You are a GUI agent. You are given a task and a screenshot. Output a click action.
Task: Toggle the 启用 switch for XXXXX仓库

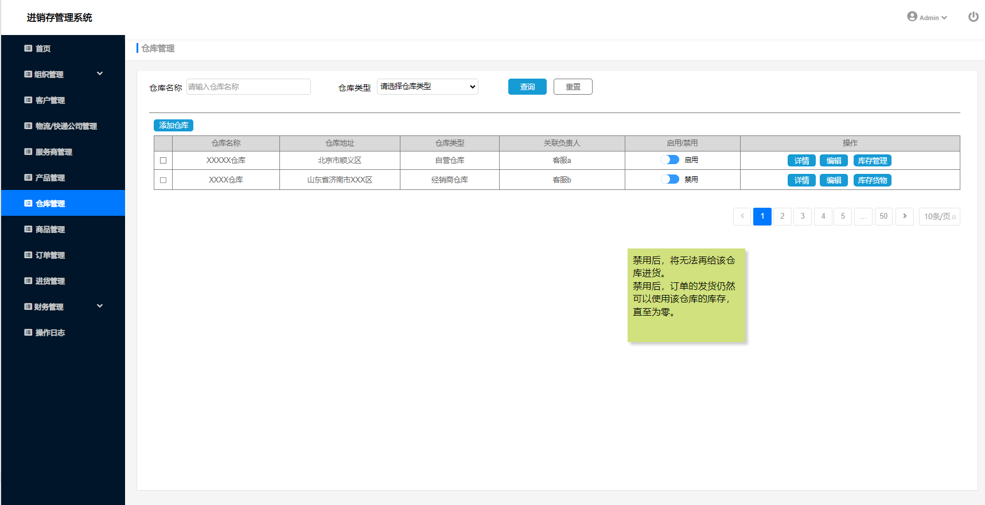[x=670, y=160]
